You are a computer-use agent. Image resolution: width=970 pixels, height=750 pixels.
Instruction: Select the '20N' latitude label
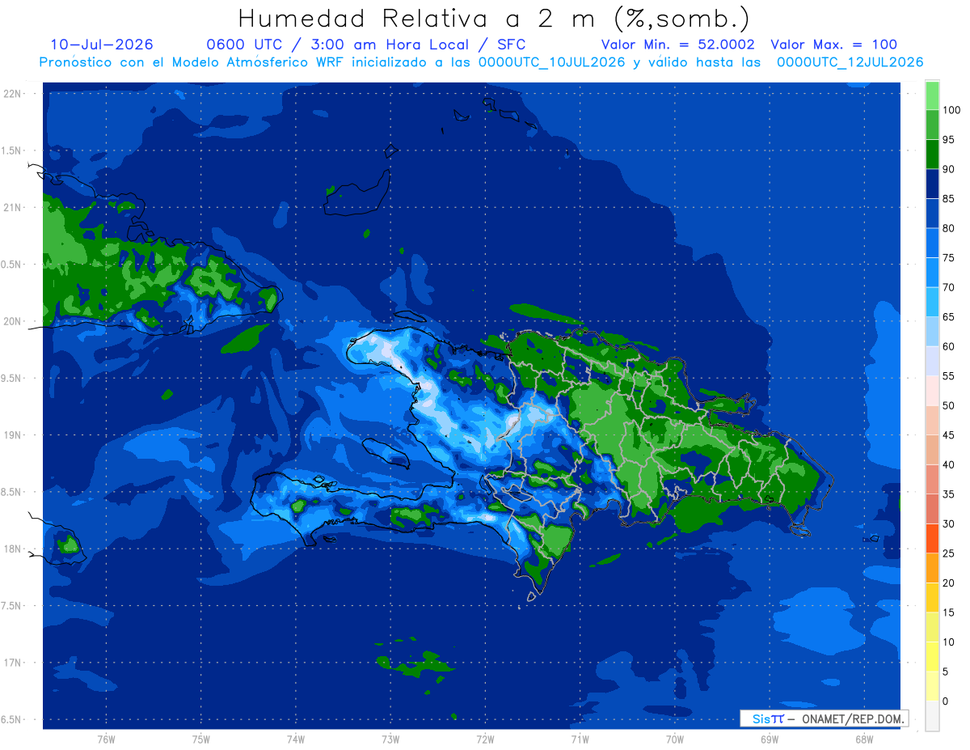pyautogui.click(x=12, y=321)
